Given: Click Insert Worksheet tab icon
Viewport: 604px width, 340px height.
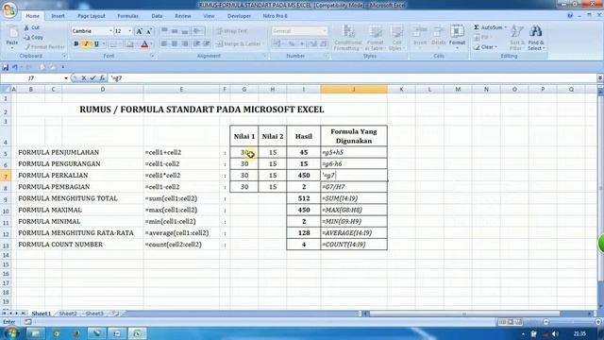Looking at the screenshot, I should pyautogui.click(x=115, y=314).
